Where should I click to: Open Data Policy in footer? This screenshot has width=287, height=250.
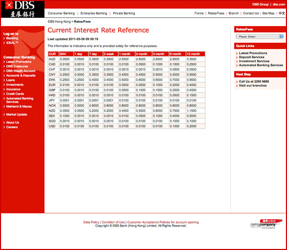click(91, 222)
